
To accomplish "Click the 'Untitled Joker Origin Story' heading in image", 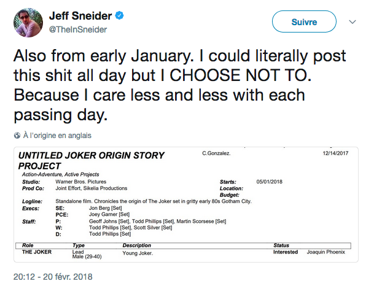I will [x=92, y=161].
